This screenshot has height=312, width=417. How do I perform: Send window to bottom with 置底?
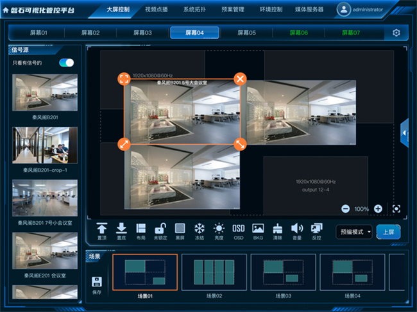[121, 231]
